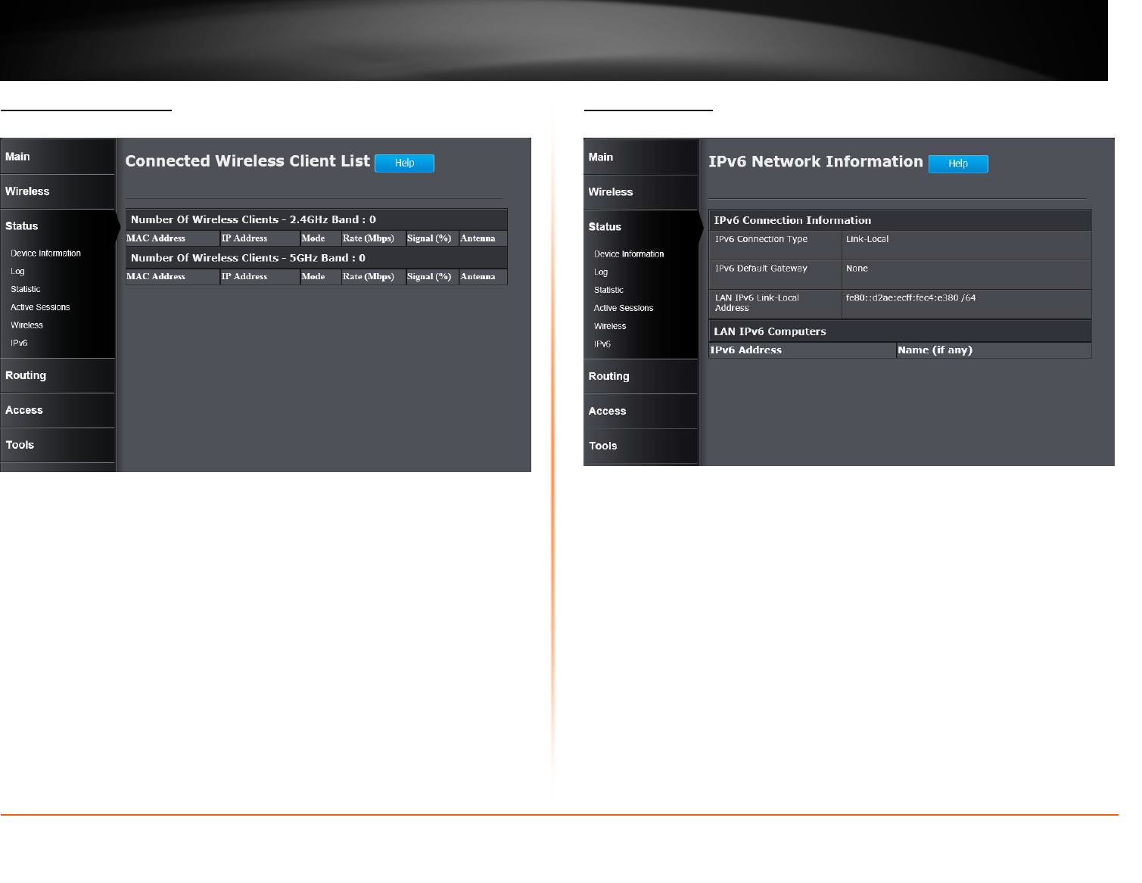The width and height of the screenshot is (1142, 883).
Task: Open Access in wireless client panel menu
Action: [58, 410]
